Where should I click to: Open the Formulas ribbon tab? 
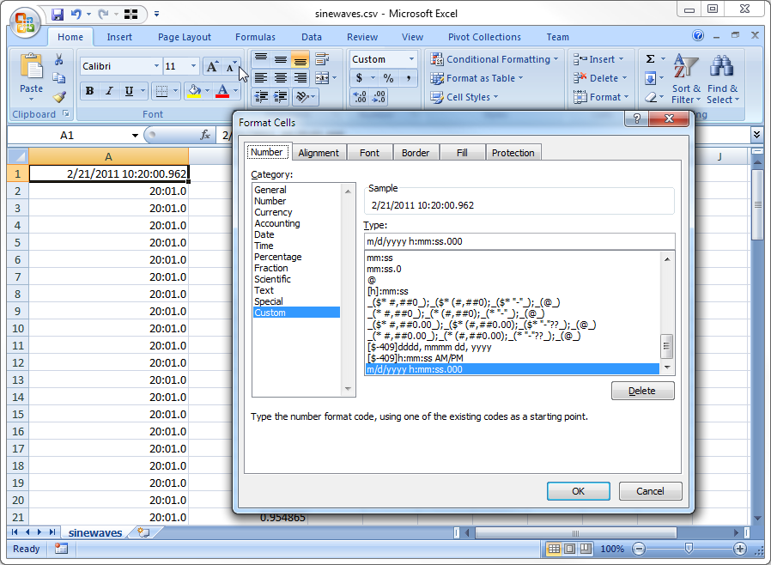click(255, 37)
